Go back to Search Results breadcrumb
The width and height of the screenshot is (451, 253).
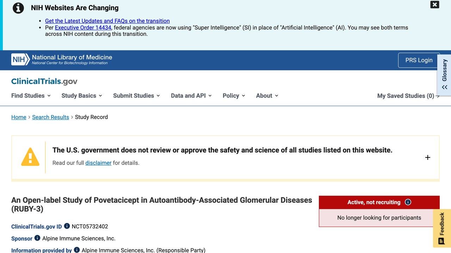(50, 117)
